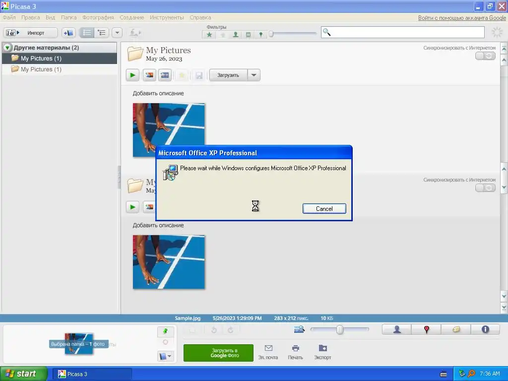Click the add new album icon

coord(68,33)
